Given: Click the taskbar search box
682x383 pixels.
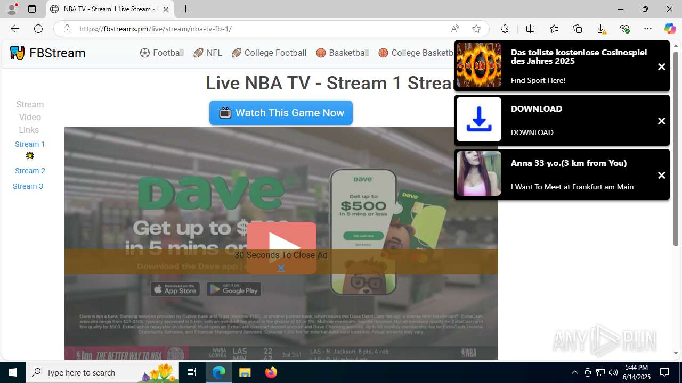Looking at the screenshot, I should tap(102, 372).
